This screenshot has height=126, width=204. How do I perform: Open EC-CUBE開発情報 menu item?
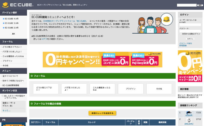click(13, 85)
